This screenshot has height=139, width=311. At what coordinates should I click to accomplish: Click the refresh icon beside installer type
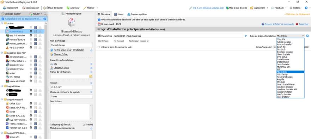click(307, 36)
